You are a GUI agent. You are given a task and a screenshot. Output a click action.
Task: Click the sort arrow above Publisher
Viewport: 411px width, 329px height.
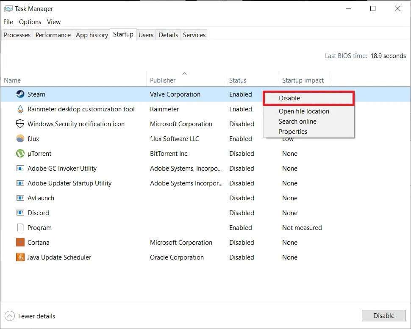coord(185,74)
